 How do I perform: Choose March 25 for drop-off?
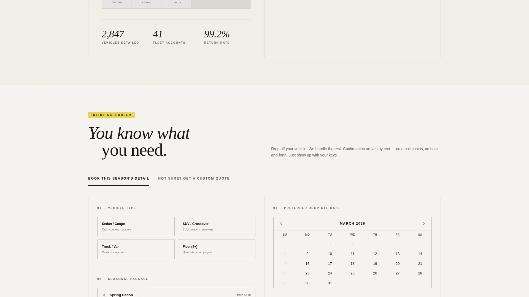pos(352,273)
